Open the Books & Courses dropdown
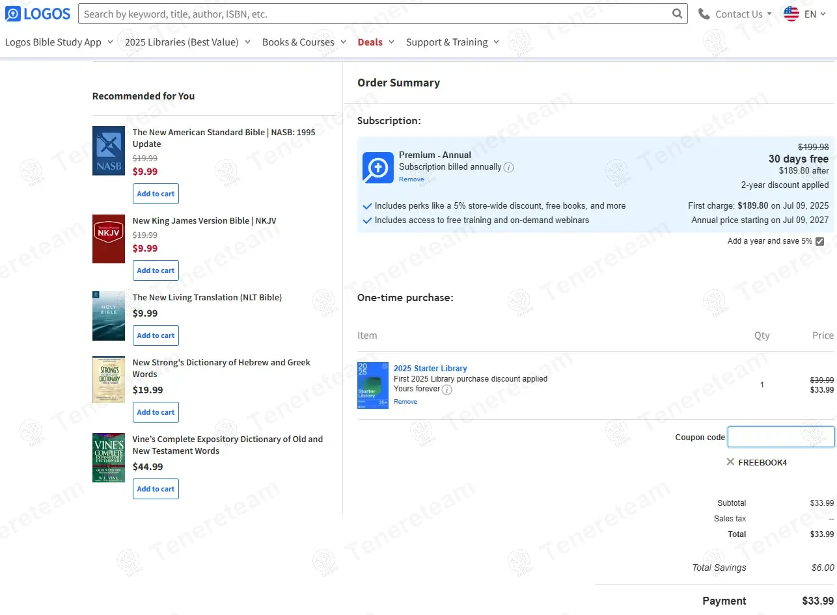 pyautogui.click(x=304, y=42)
